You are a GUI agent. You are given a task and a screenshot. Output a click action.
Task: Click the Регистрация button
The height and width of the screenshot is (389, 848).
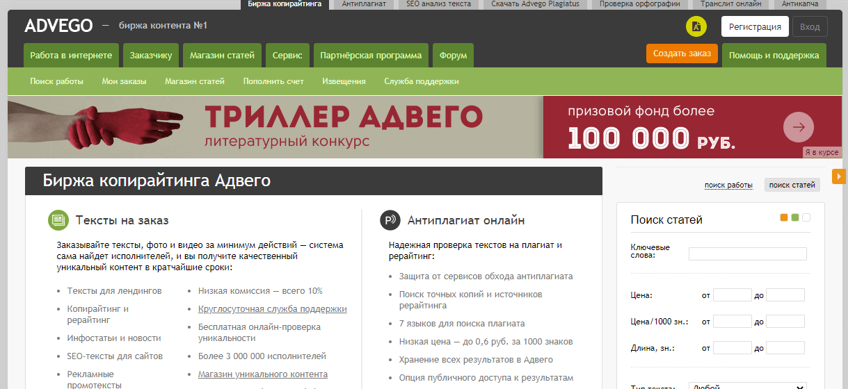coord(755,26)
